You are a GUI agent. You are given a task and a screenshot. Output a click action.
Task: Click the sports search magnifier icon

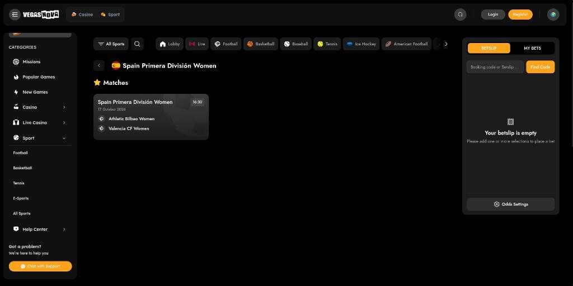click(x=137, y=44)
